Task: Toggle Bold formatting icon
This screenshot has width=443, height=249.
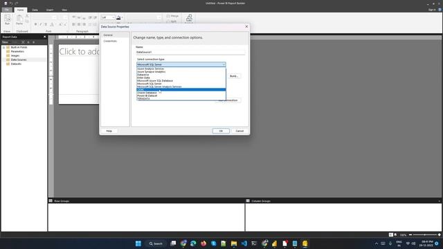Action: pyautogui.click(x=35, y=24)
